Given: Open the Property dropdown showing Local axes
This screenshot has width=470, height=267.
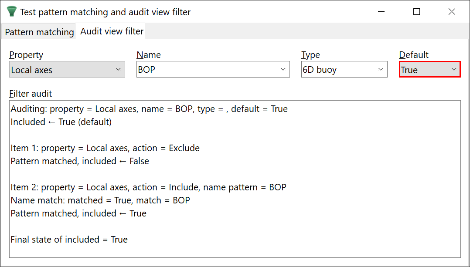Looking at the screenshot, I should point(67,70).
